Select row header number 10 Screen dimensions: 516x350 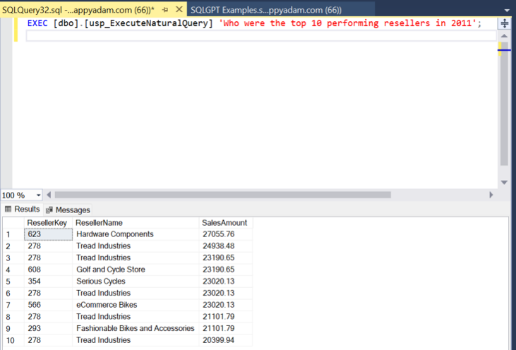click(x=13, y=340)
